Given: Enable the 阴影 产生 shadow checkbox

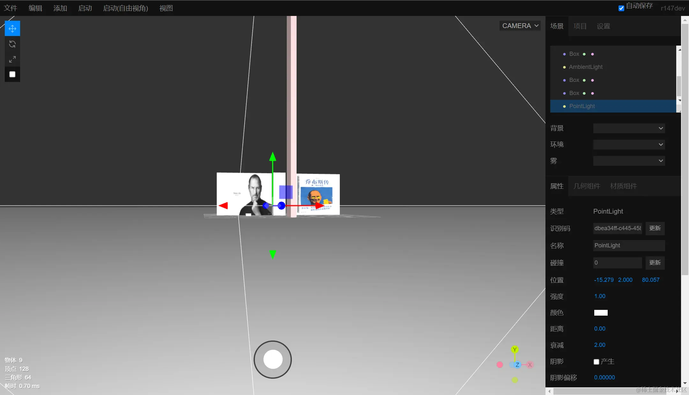Looking at the screenshot, I should coord(596,362).
